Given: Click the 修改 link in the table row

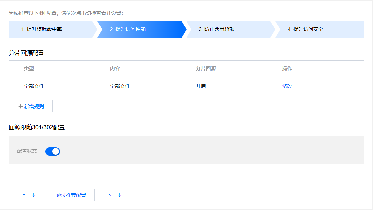Looking at the screenshot, I should point(287,86).
